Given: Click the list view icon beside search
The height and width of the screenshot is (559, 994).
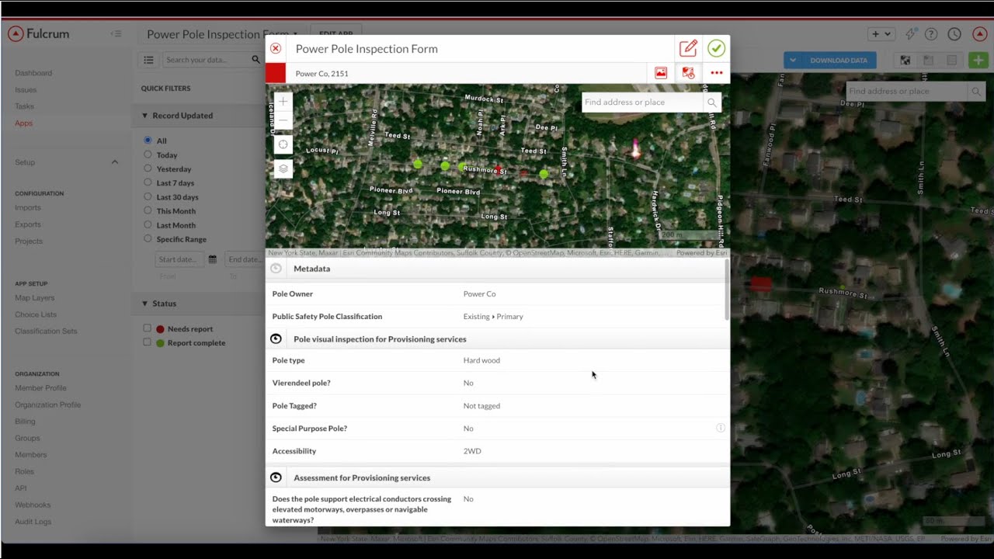Looking at the screenshot, I should 148,60.
